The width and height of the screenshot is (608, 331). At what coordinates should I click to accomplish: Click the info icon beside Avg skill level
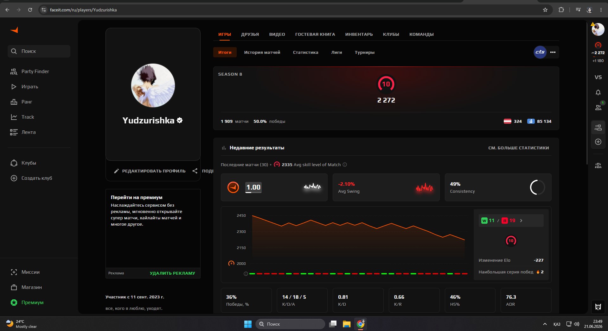pyautogui.click(x=345, y=165)
